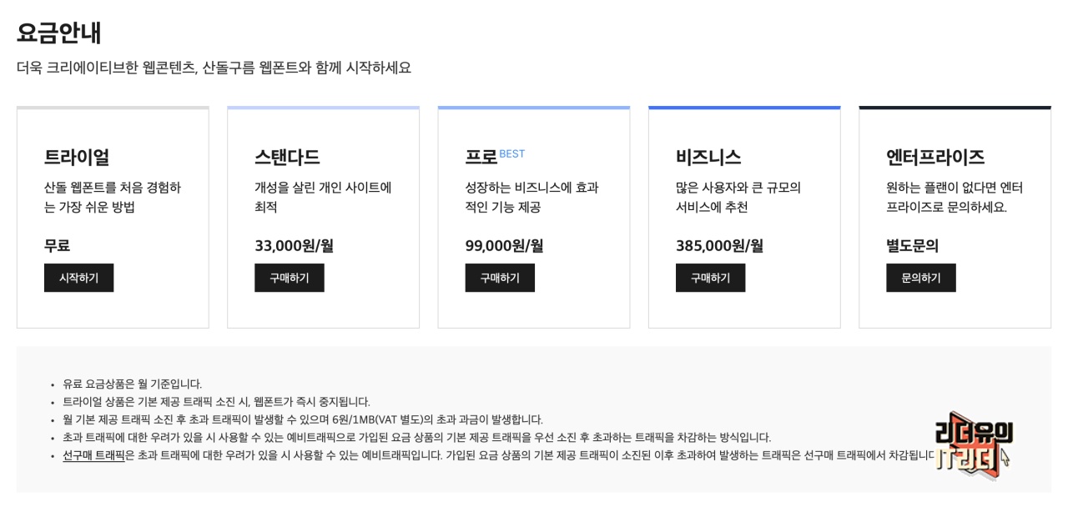Click the 99,000원/월 price

pyautogui.click(x=504, y=245)
